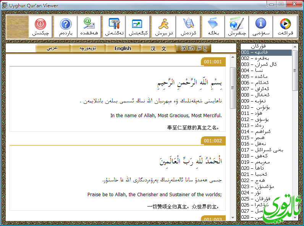This screenshot has height=226, width=304.
Task: Switch to English tab
Action: (123, 48)
